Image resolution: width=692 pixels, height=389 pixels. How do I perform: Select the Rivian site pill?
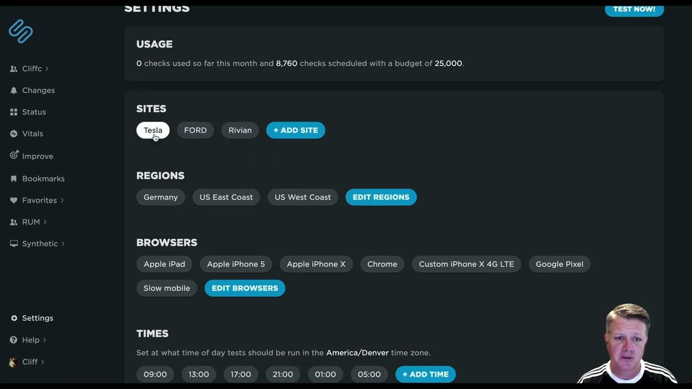(x=240, y=130)
